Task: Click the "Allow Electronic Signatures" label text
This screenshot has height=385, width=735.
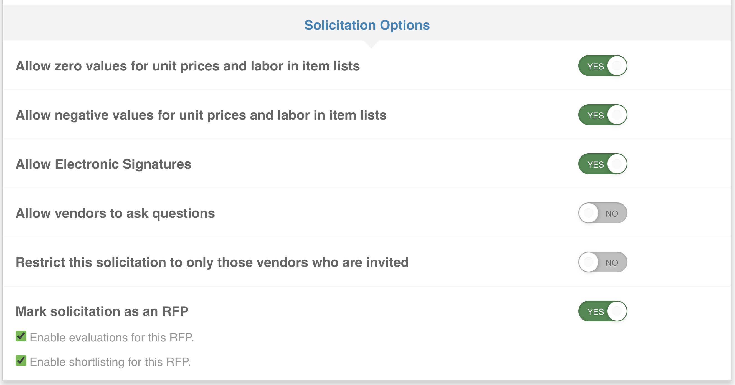Action: (x=103, y=164)
